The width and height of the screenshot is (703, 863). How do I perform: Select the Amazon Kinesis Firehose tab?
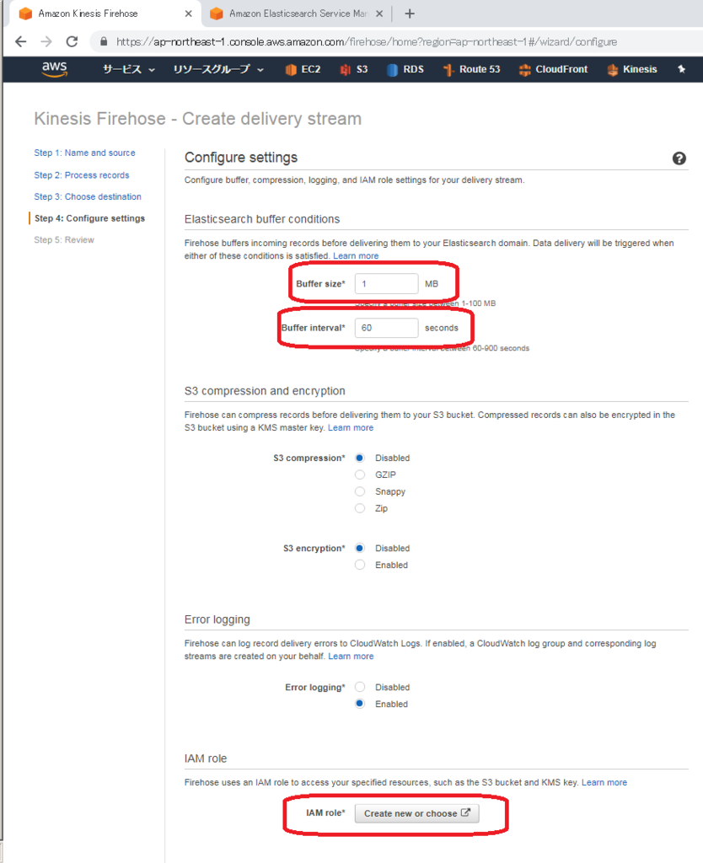[x=103, y=13]
